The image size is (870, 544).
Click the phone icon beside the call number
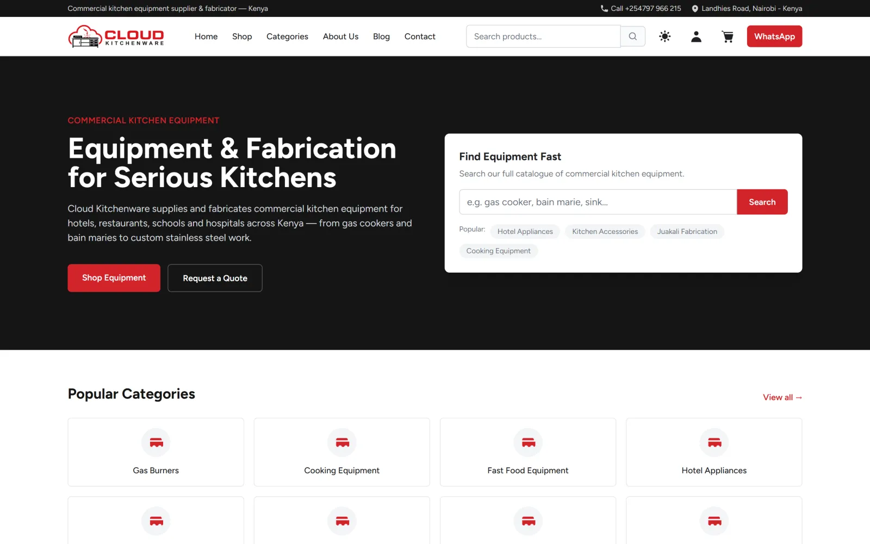tap(604, 9)
